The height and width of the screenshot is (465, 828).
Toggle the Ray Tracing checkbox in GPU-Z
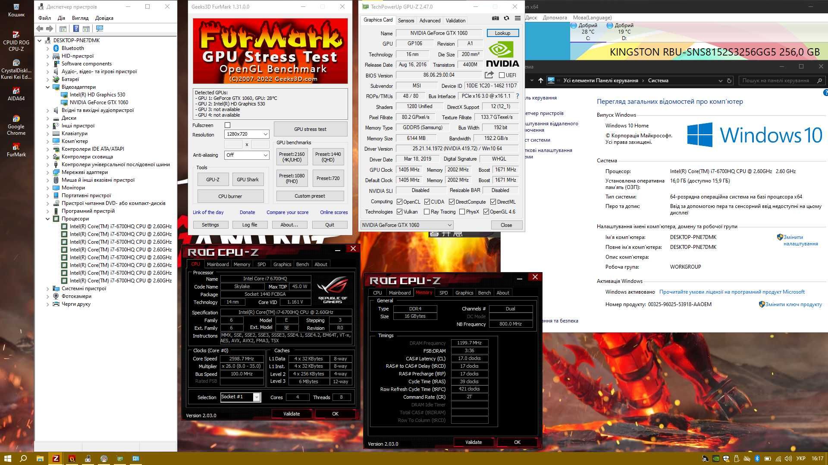[x=427, y=211]
